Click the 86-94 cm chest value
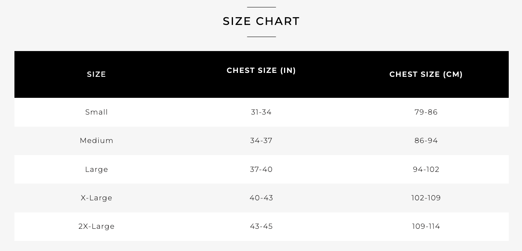Image resolution: width=522 pixels, height=251 pixels. (426, 141)
